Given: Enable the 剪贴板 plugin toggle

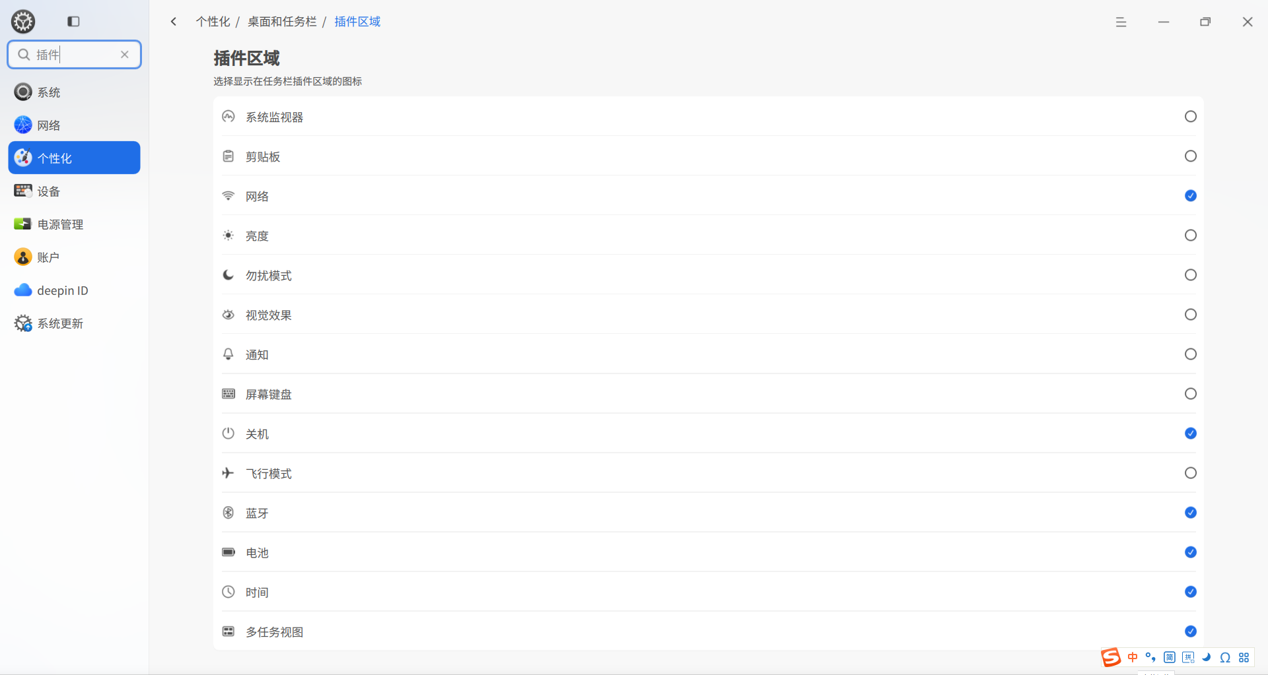Looking at the screenshot, I should (x=1191, y=156).
